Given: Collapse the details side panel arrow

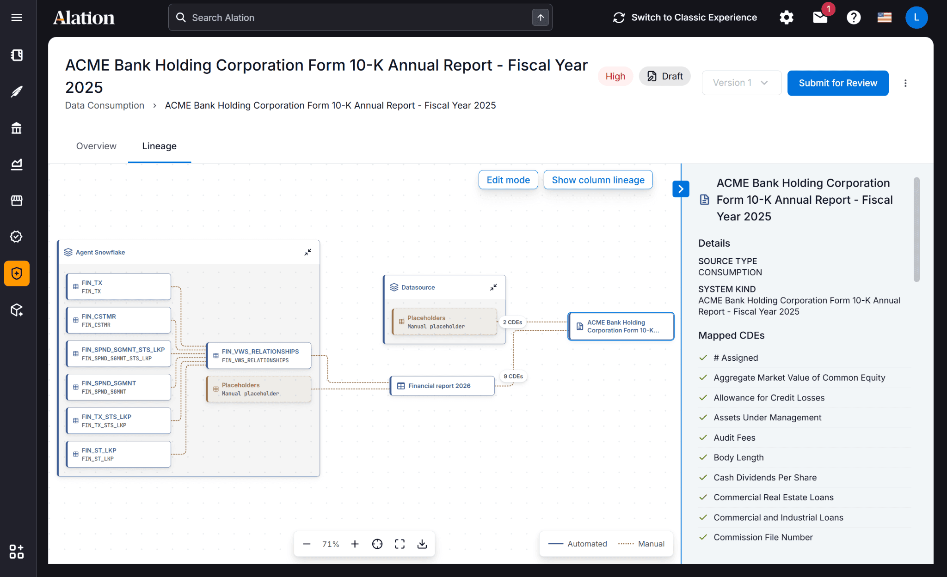Looking at the screenshot, I should tap(681, 189).
